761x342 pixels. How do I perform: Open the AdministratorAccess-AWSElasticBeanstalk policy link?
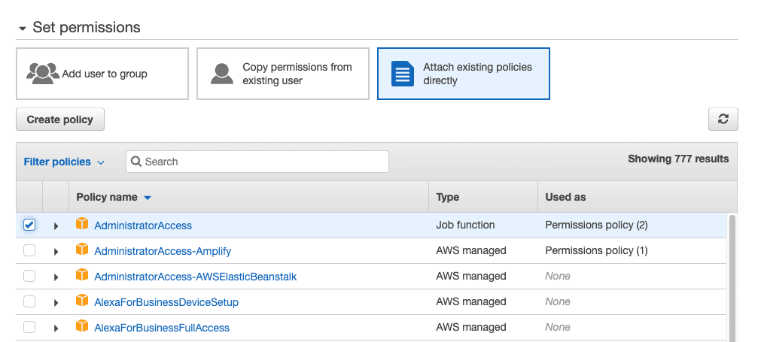tap(196, 277)
